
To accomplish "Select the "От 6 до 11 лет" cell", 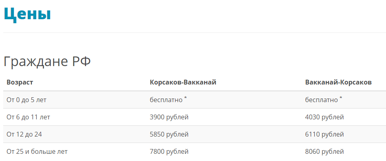I will (28, 117).
